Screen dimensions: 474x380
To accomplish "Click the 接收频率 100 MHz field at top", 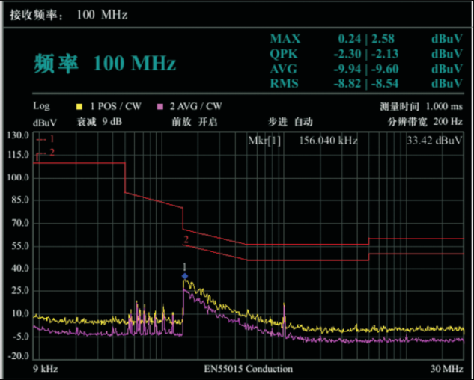I will pyautogui.click(x=67, y=15).
